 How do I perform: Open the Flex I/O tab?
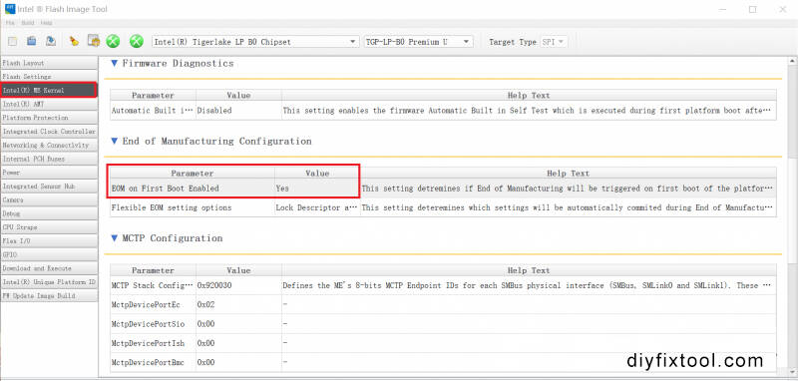(x=49, y=240)
